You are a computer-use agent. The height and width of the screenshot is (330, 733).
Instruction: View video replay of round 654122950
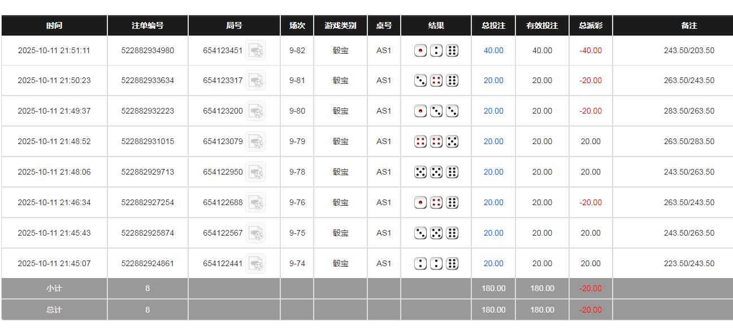coord(256,172)
